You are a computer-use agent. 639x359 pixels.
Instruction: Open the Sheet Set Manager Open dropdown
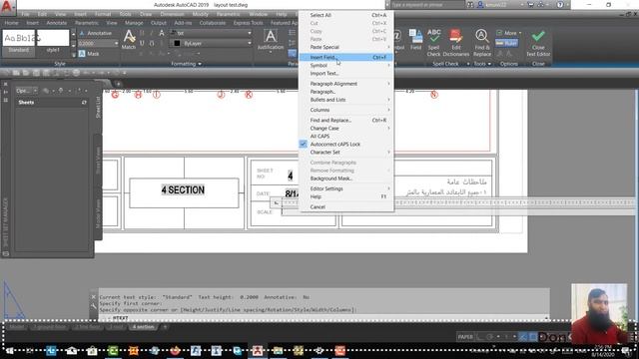pos(27,91)
